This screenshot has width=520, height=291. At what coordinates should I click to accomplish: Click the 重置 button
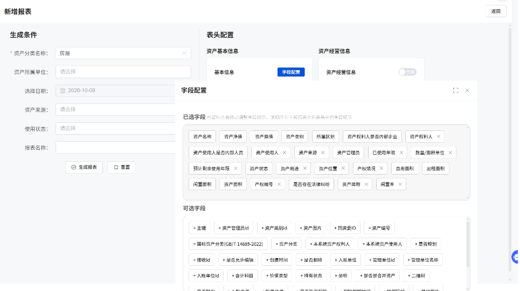(121, 167)
